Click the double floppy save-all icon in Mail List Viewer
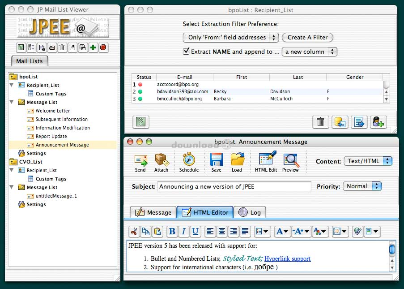The width and height of the screenshot is (404, 289). click(83, 47)
